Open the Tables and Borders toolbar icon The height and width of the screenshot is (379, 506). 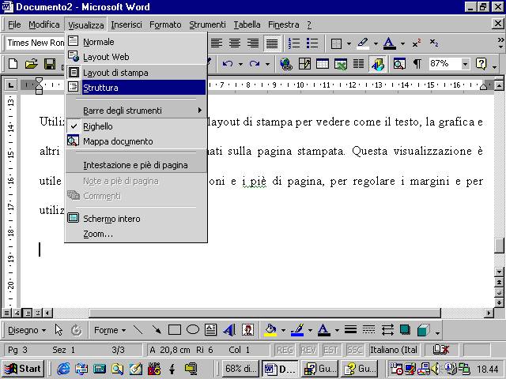[x=304, y=64]
